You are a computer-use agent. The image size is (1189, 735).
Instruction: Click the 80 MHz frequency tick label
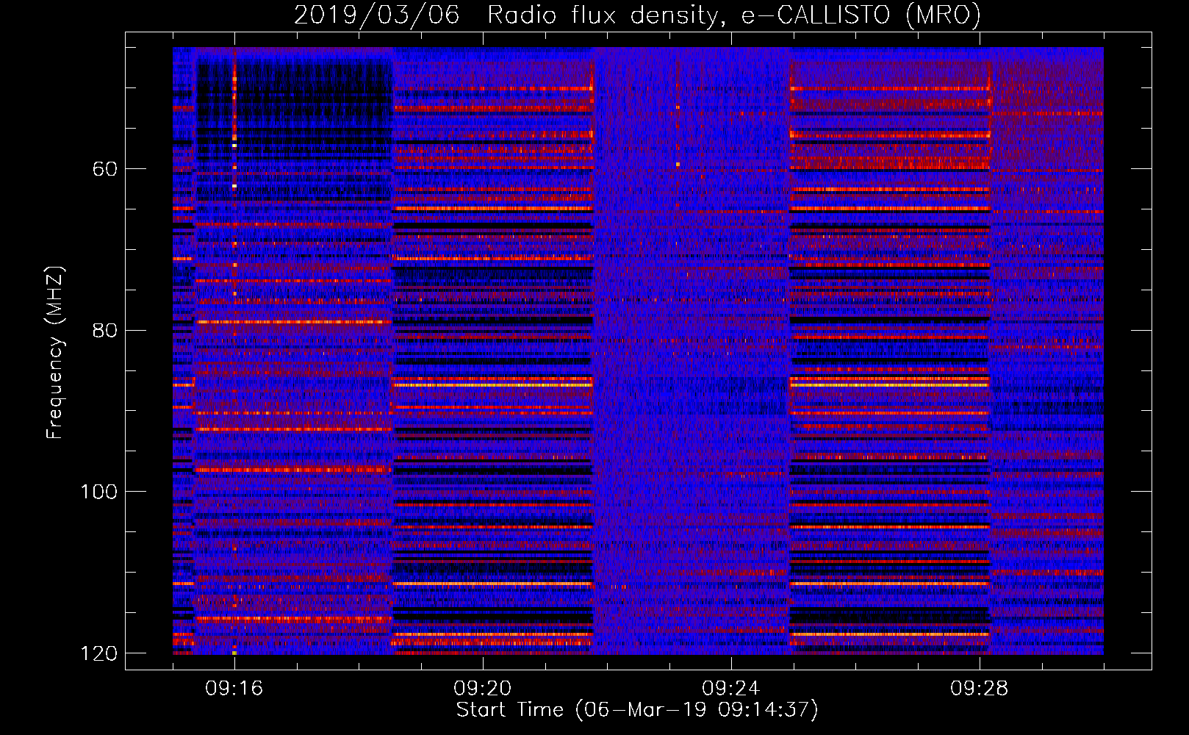[x=105, y=330]
